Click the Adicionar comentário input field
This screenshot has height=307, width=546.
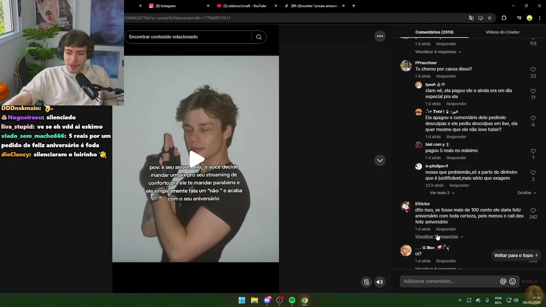point(450,281)
